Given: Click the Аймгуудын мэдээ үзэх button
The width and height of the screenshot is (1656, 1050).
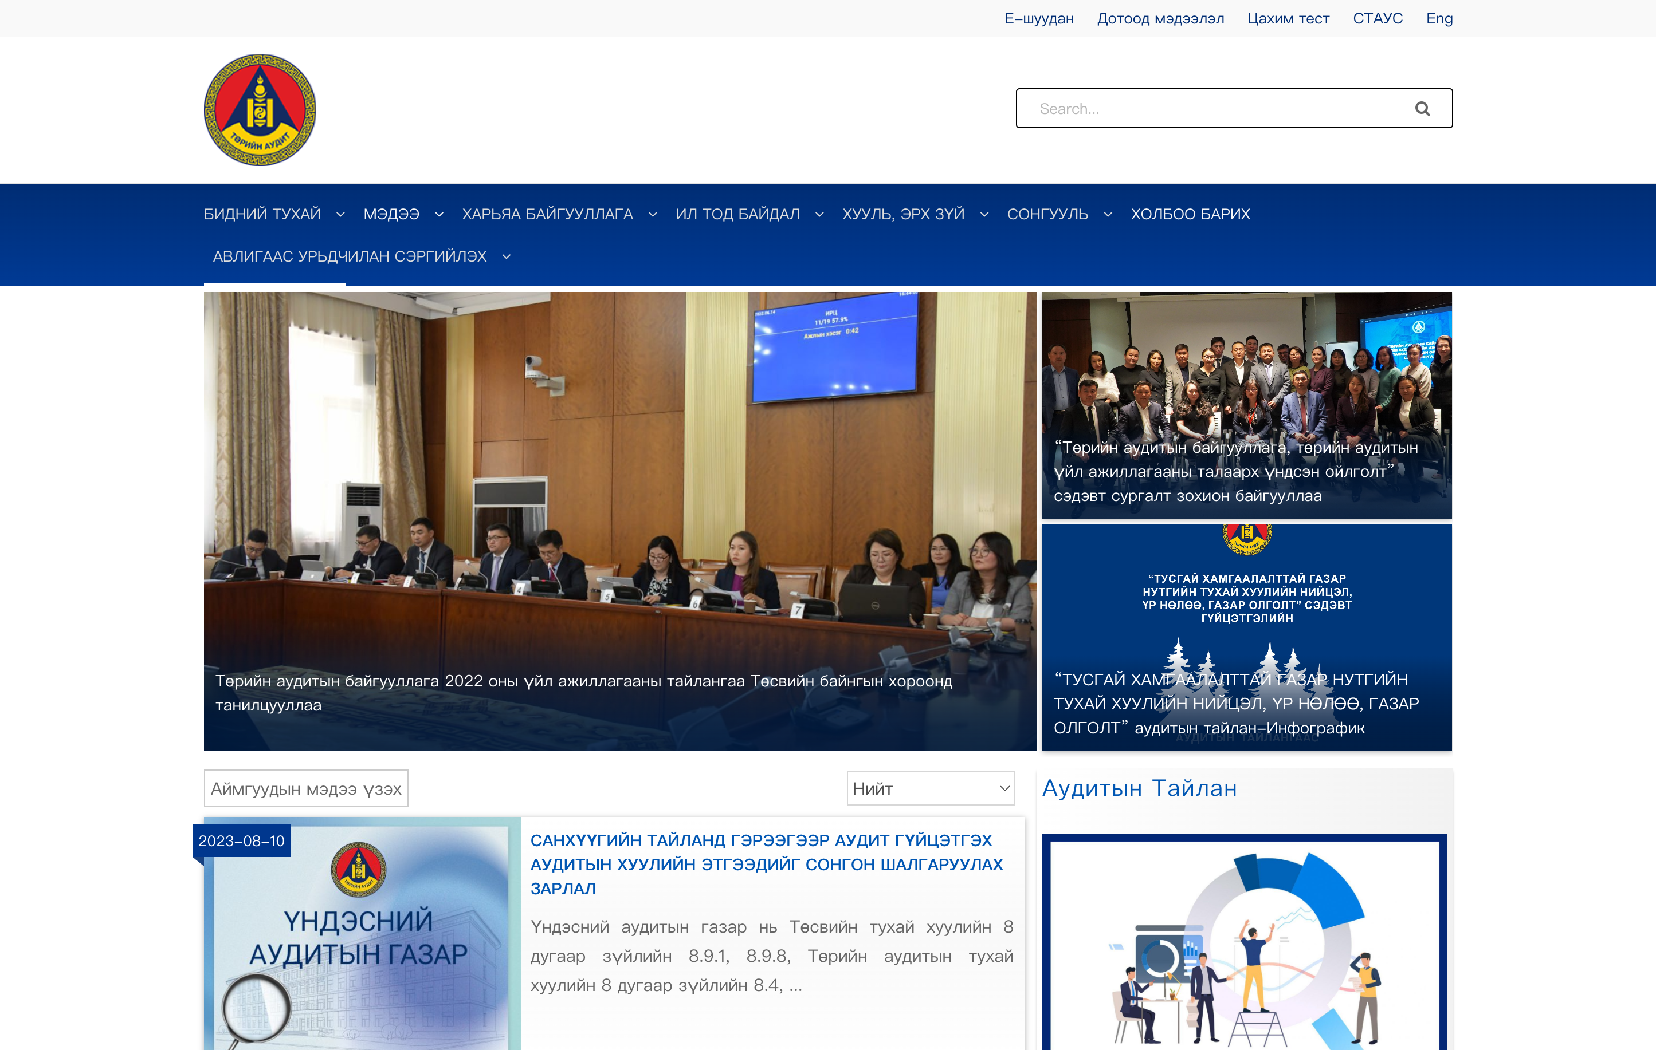Looking at the screenshot, I should (x=306, y=788).
